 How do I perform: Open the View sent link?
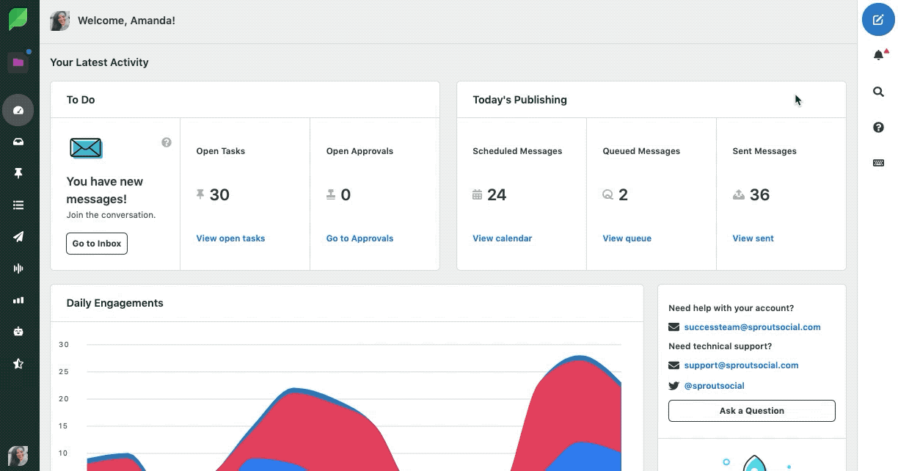click(x=753, y=238)
